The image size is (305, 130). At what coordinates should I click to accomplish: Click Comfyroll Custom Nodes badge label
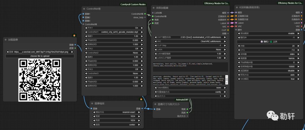(x=133, y=5)
